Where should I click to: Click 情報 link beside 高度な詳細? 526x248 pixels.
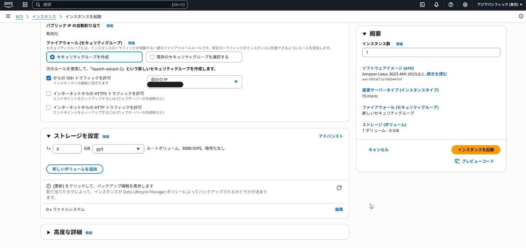point(89,233)
